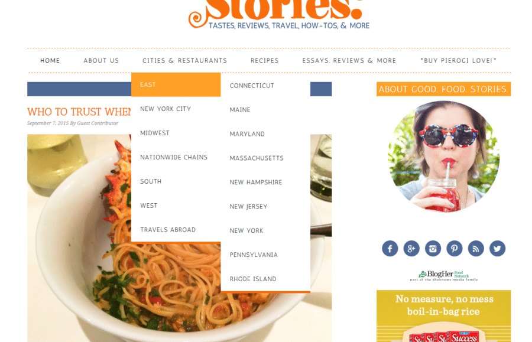
Task: Click the BlogHer Food Network logo
Action: 444,276
